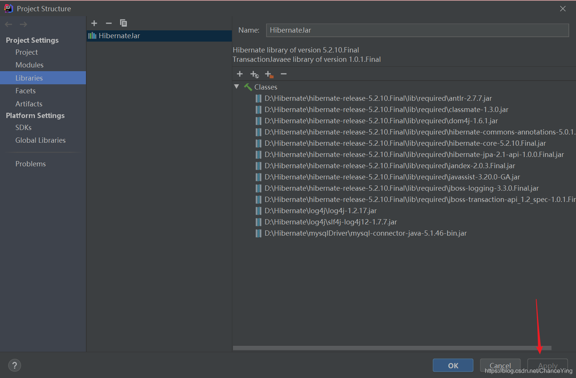Image resolution: width=576 pixels, height=378 pixels.
Task: Click the specify documentation URL icon
Action: coord(254,75)
